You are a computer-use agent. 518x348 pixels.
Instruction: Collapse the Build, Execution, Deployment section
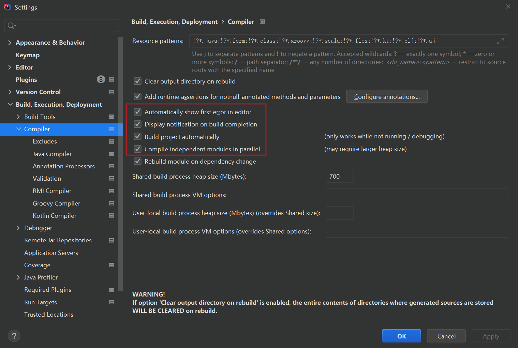pos(10,104)
